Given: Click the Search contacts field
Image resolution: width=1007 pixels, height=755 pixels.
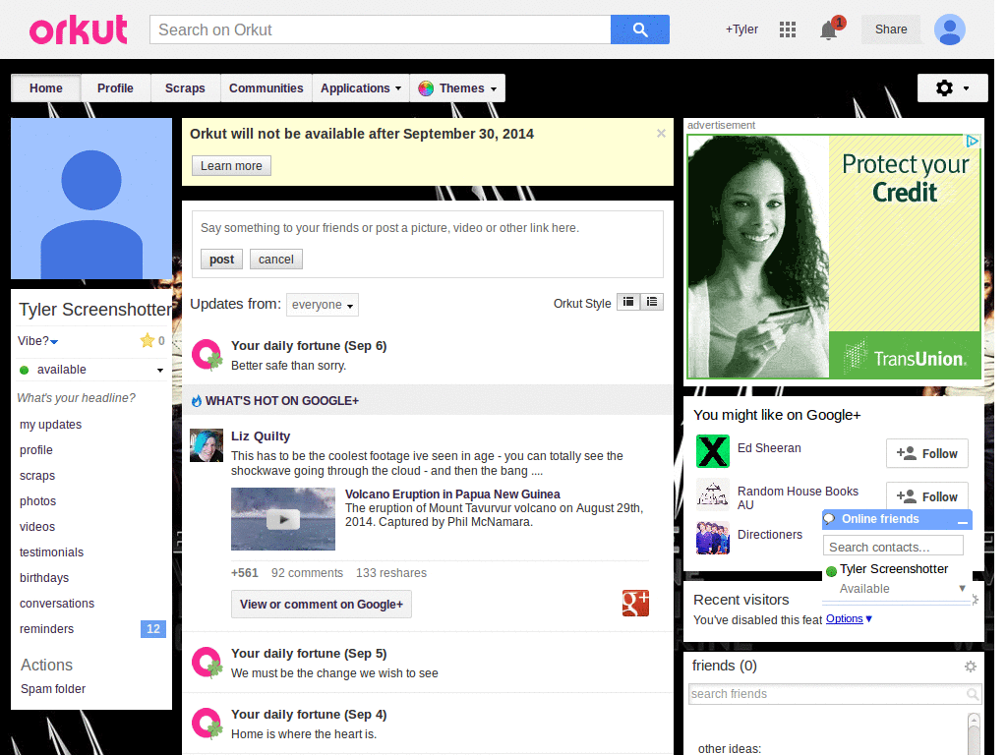Looking at the screenshot, I should pos(893,547).
